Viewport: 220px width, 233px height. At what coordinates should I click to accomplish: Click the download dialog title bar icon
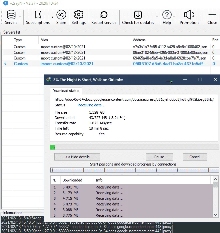[x=49, y=79]
